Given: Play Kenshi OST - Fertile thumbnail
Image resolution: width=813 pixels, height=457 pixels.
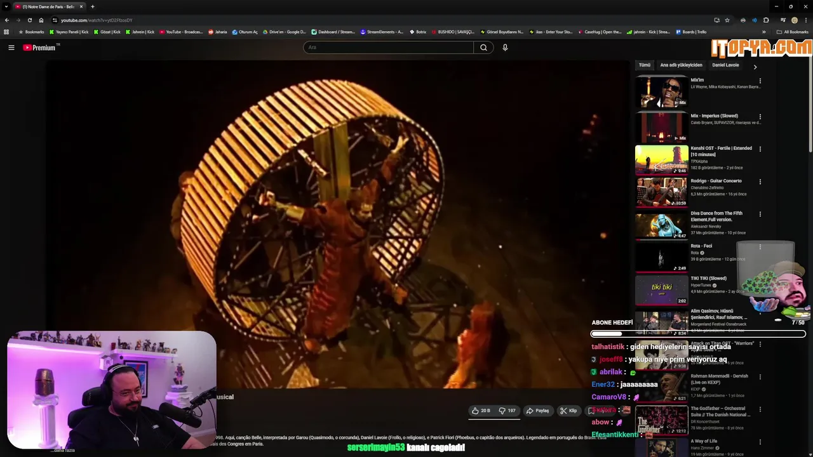Looking at the screenshot, I should [x=661, y=159].
